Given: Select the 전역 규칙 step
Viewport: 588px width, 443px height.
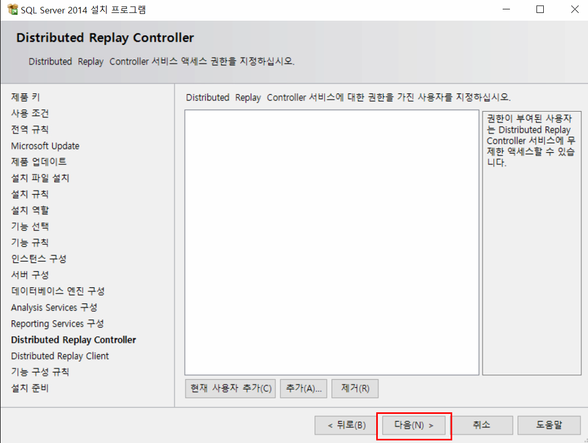Looking at the screenshot, I should click(30, 129).
